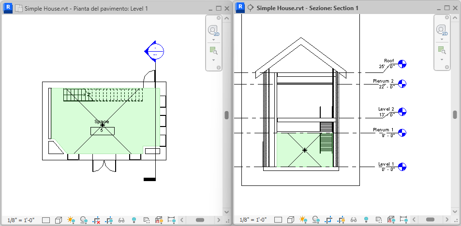The height and width of the screenshot is (226, 461).
Task: Close the navigation bar in Level 1 view
Action: coord(219,18)
